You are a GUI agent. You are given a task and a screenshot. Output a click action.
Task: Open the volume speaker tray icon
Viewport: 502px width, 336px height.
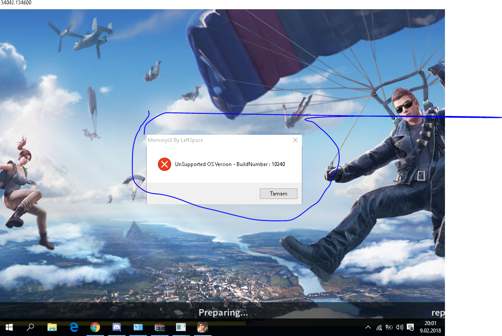[x=400, y=327]
